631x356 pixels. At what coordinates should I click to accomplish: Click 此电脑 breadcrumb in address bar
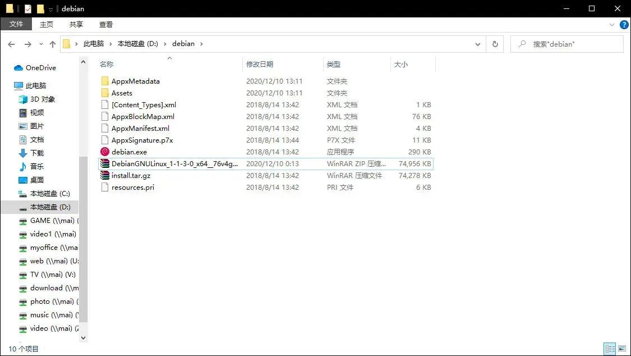(93, 43)
